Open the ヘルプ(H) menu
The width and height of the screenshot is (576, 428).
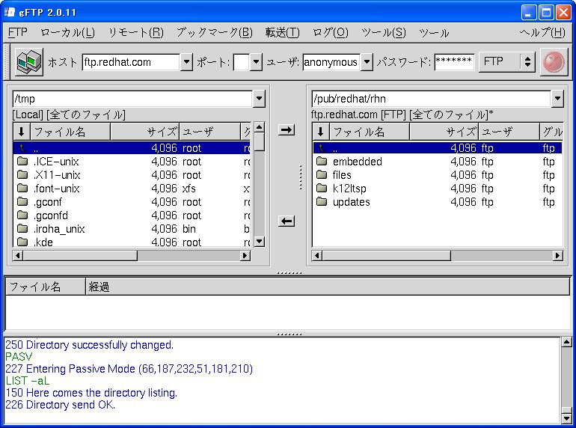pos(542,32)
